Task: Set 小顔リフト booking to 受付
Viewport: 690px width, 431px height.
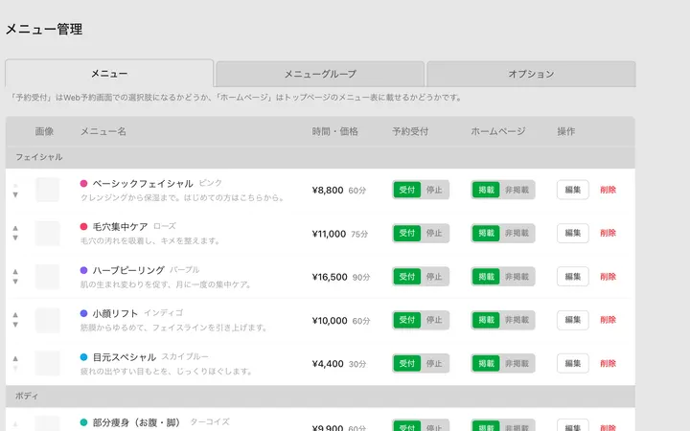Action: 407,320
